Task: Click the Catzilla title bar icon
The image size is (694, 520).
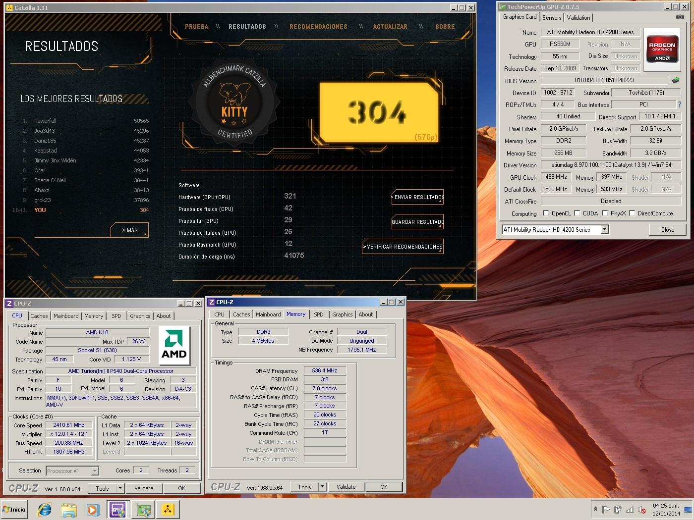Action: [9, 7]
